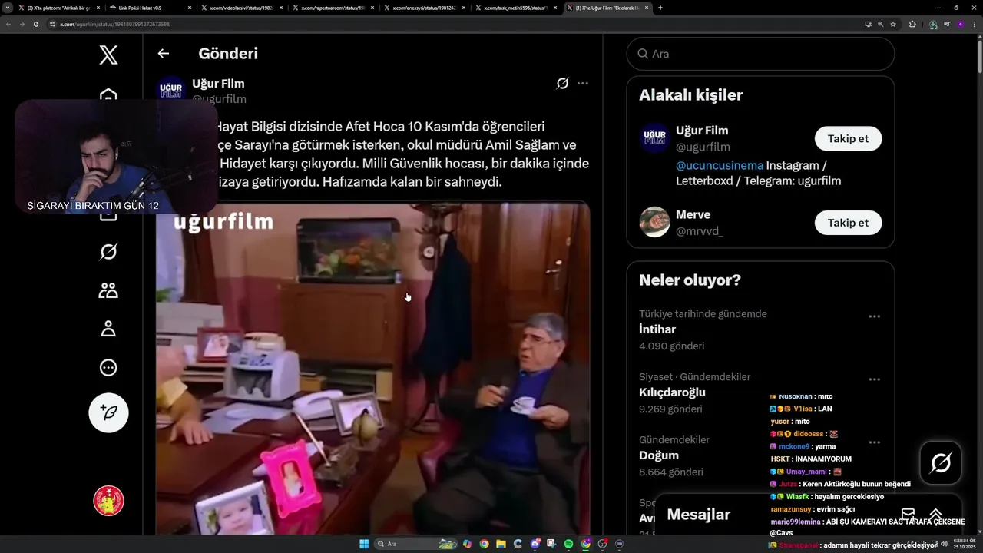Viewport: 983px width, 553px height.
Task: Open a new browser tab with plus
Action: pos(660,8)
